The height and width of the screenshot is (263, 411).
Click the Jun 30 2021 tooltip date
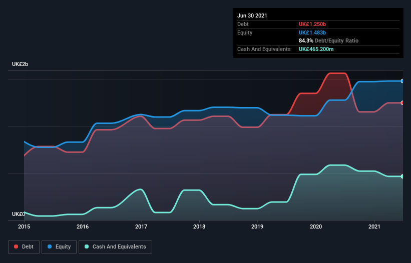[x=252, y=15]
